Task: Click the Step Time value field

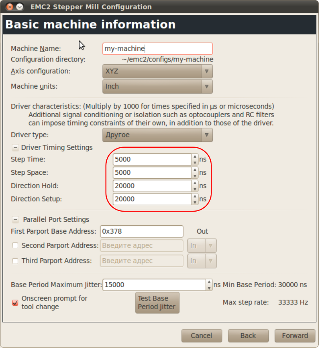Action: [152, 159]
